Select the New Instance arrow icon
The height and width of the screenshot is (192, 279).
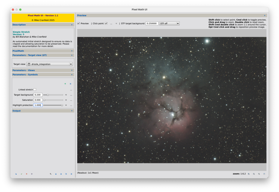[16, 174]
